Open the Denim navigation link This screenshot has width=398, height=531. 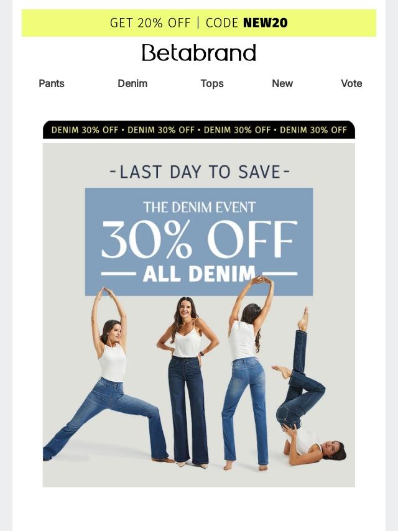(132, 83)
